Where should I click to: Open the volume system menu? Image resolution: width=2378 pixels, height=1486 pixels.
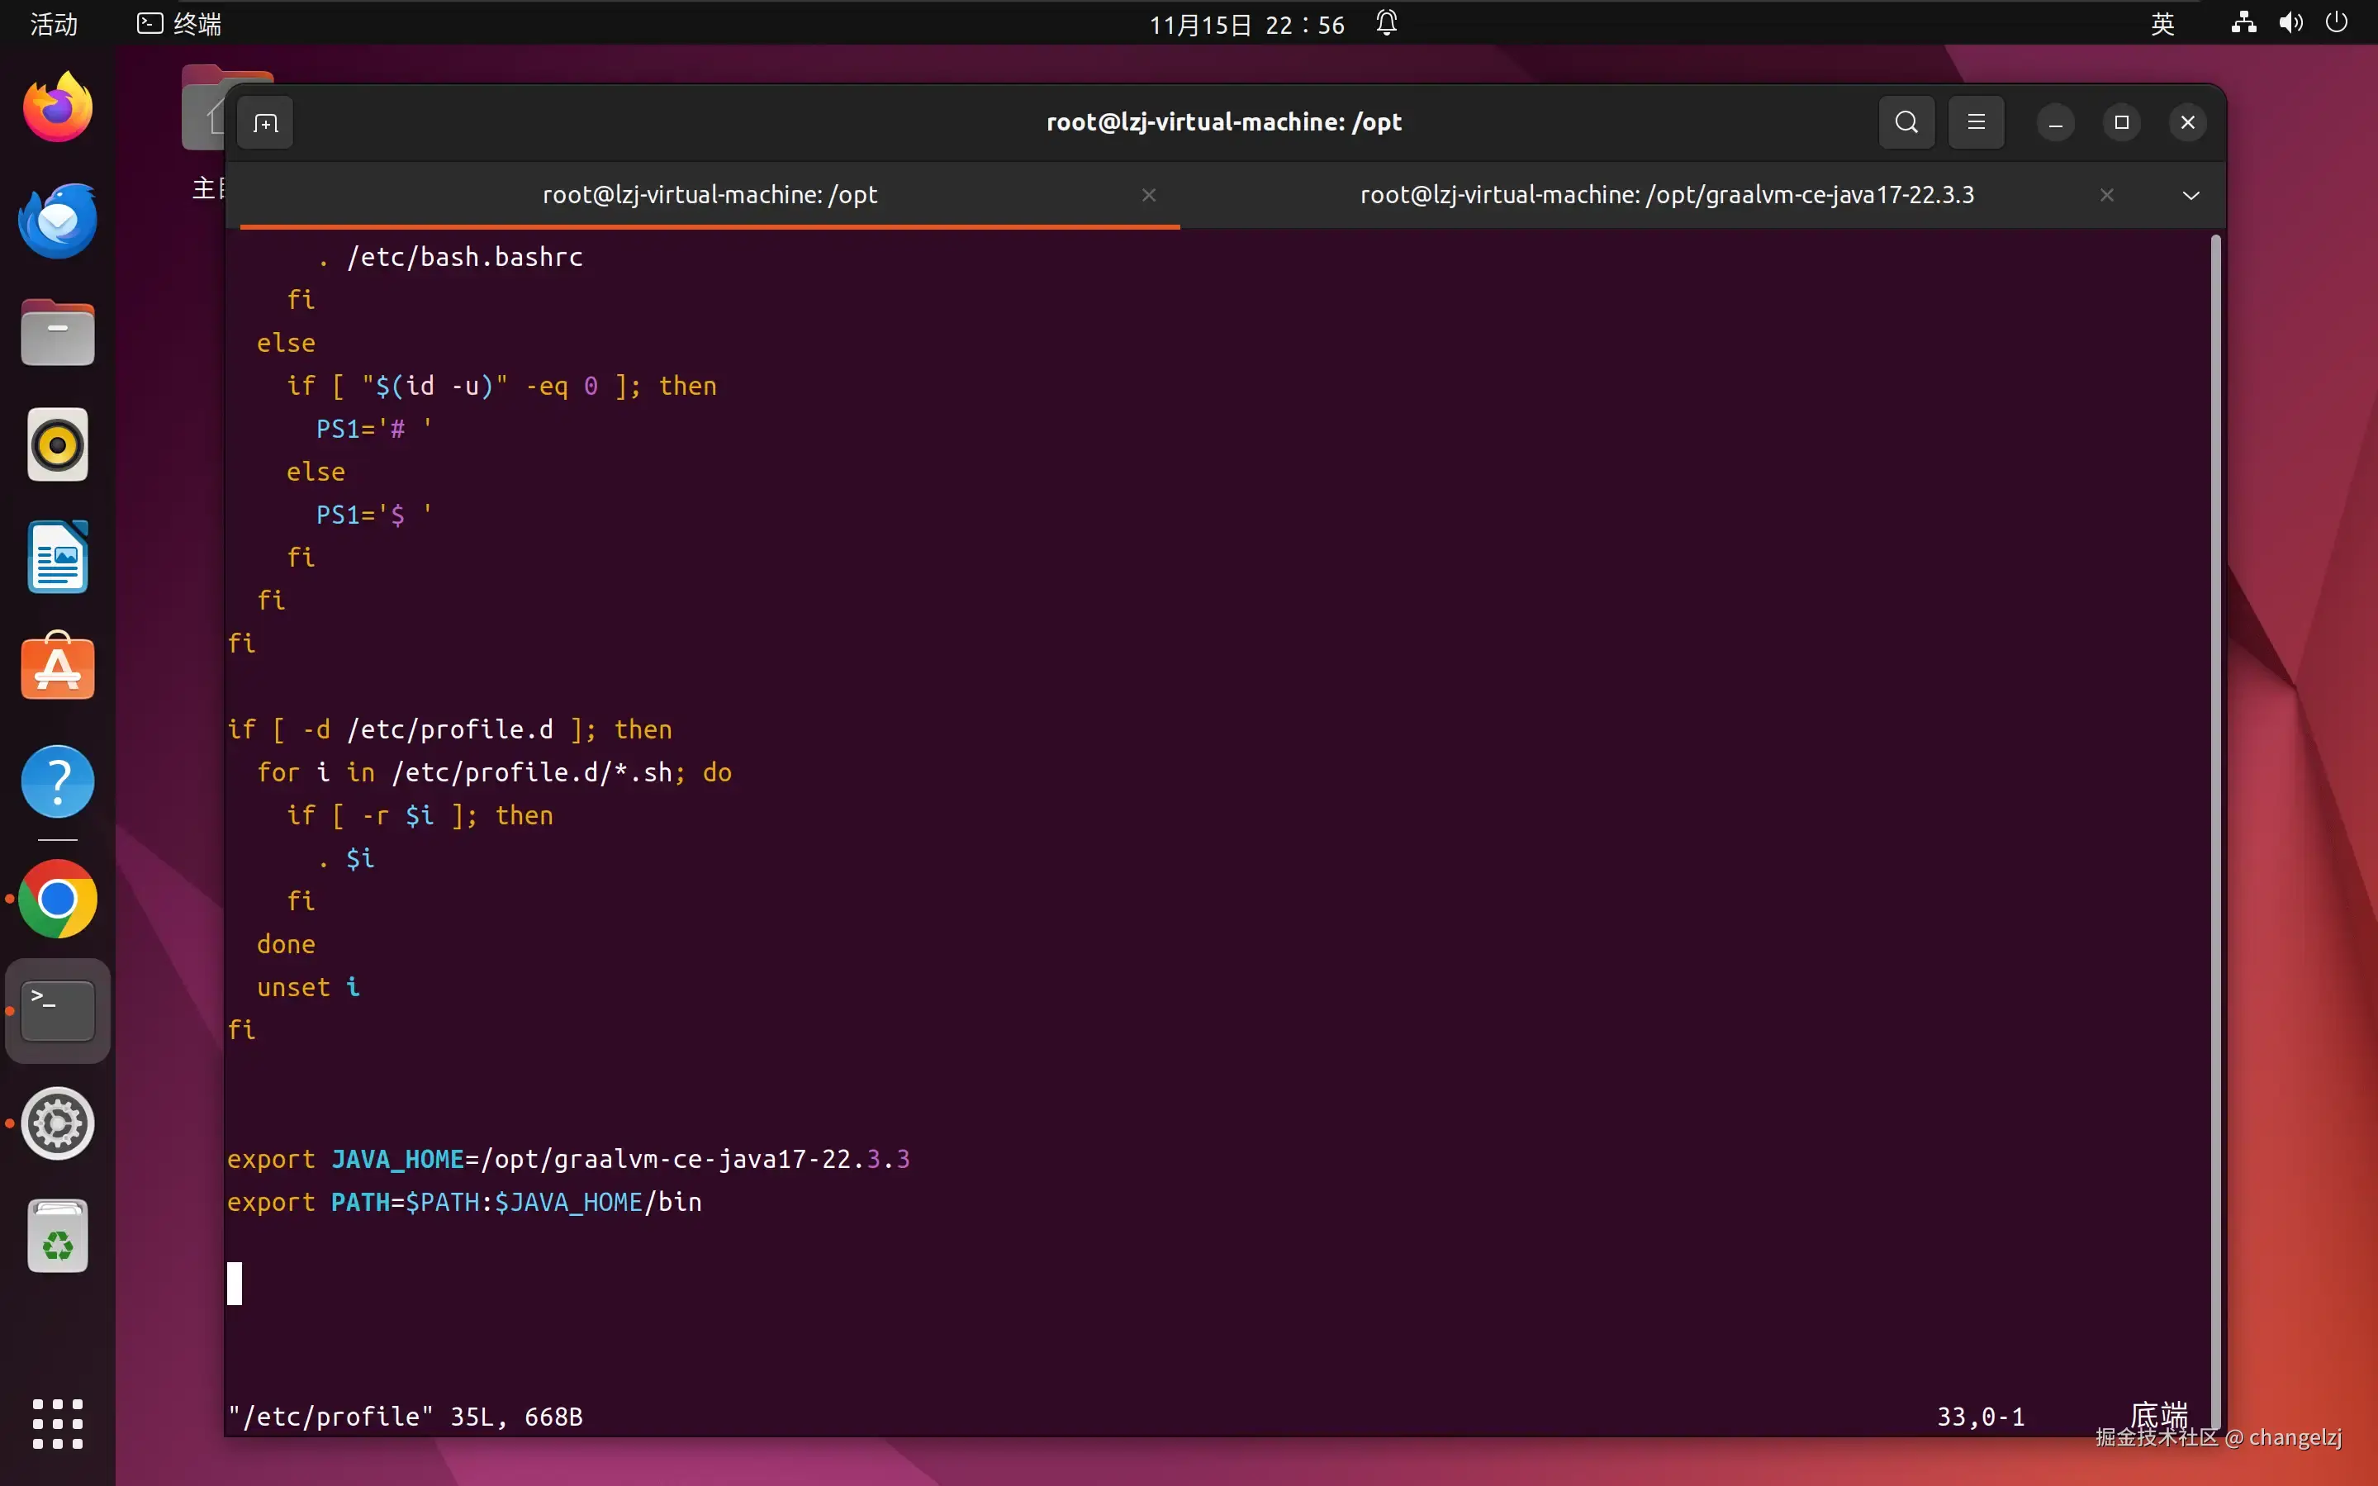[2290, 24]
